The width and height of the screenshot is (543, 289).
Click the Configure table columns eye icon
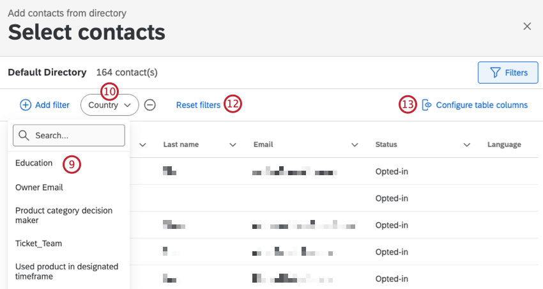427,105
